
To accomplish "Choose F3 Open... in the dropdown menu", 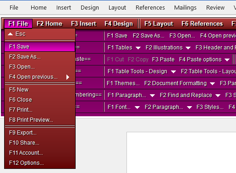I will 40,67.
